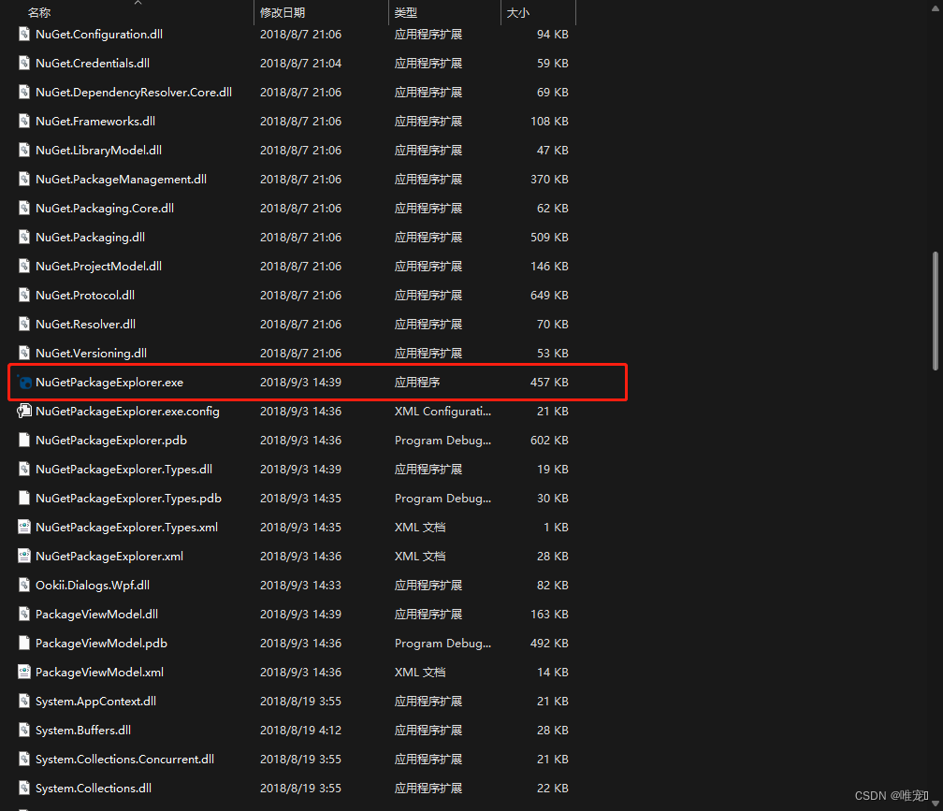943x811 pixels.
Task: Select the NuGet.Protocol.dll file name
Action: coord(85,296)
